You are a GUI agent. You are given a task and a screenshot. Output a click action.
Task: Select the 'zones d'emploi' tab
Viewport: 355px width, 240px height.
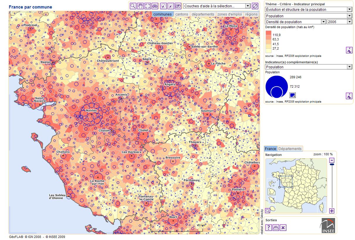(230, 14)
